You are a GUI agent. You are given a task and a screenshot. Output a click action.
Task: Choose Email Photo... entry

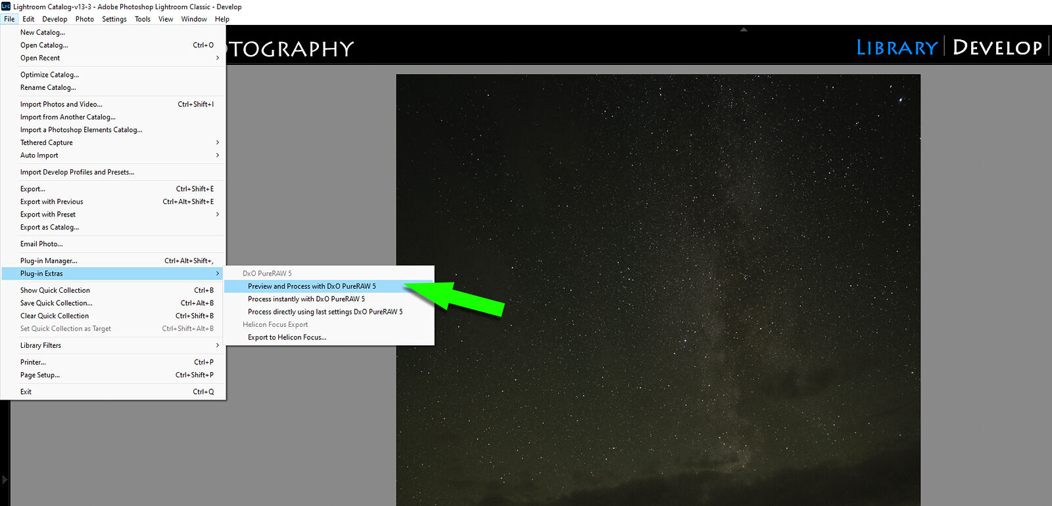(113, 244)
